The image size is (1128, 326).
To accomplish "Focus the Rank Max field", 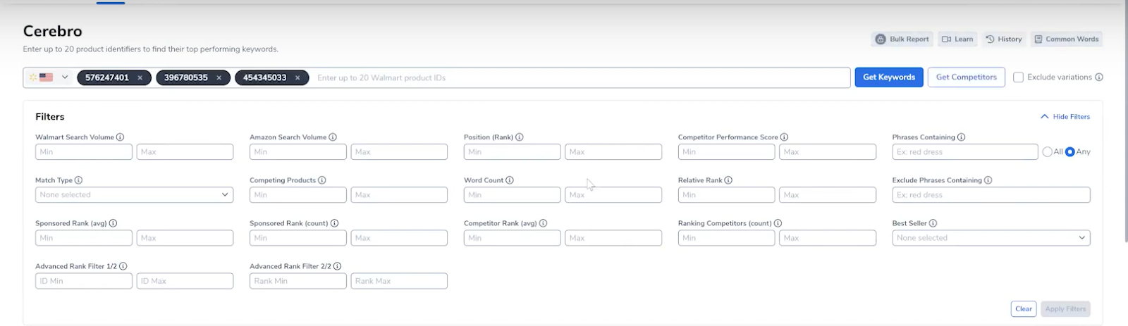I will 399,281.
